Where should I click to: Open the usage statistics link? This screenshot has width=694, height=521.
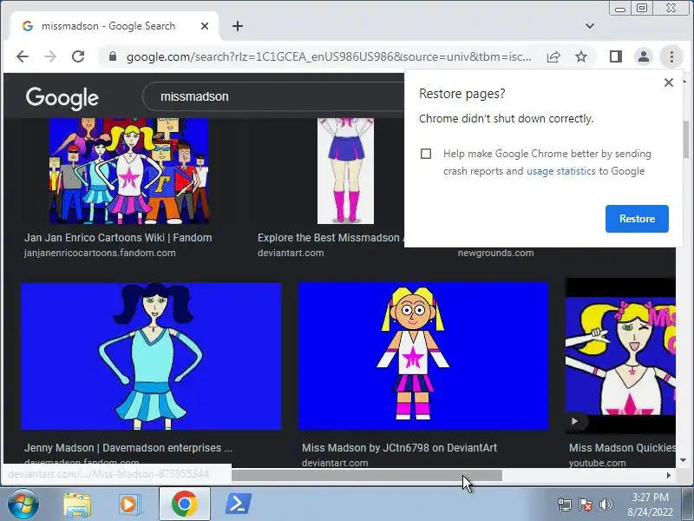(560, 171)
